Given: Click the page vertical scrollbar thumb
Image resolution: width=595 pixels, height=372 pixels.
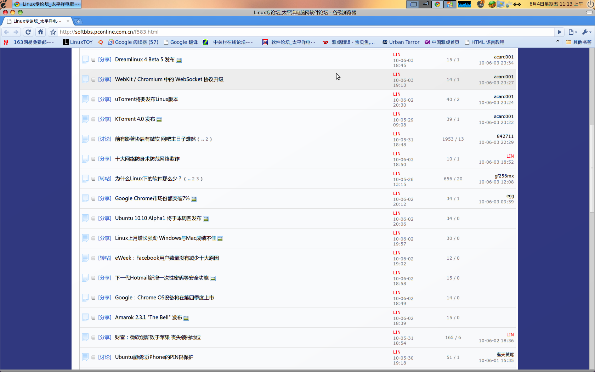Looking at the screenshot, I should click(592, 169).
